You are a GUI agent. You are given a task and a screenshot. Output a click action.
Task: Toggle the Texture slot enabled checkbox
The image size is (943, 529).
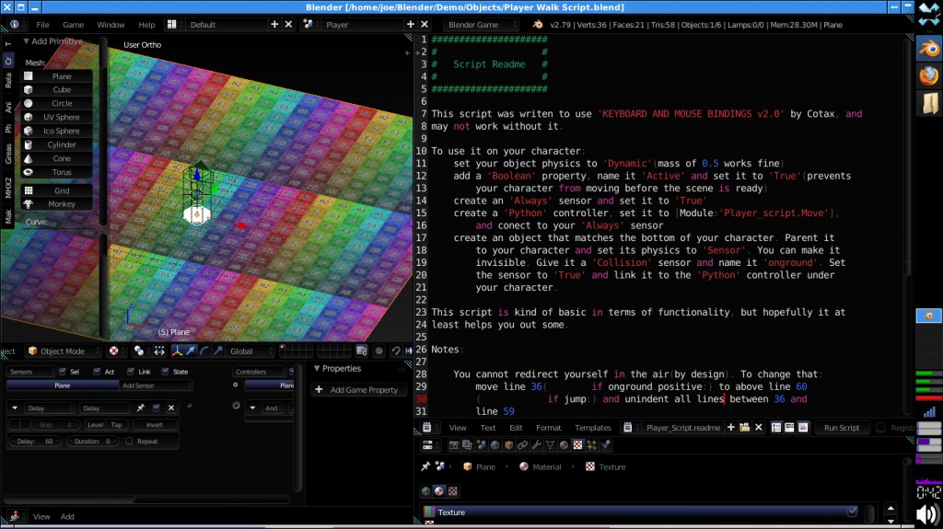[852, 512]
